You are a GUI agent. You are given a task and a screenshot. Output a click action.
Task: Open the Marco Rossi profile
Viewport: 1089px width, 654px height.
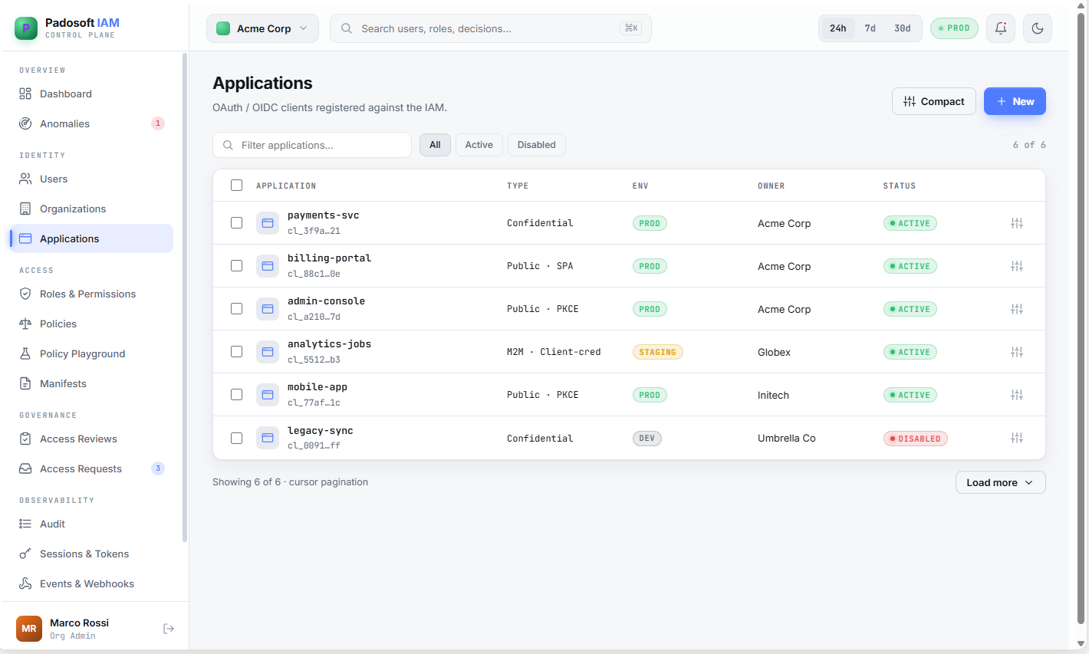(x=79, y=629)
